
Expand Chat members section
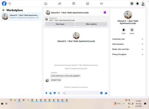[x=128, y=44]
